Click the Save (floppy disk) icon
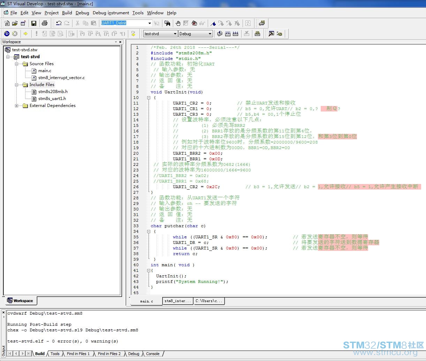 (x=34, y=23)
